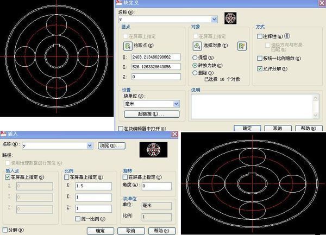
Task: Select the 保留 (Retain) radio button
Action: [195, 58]
